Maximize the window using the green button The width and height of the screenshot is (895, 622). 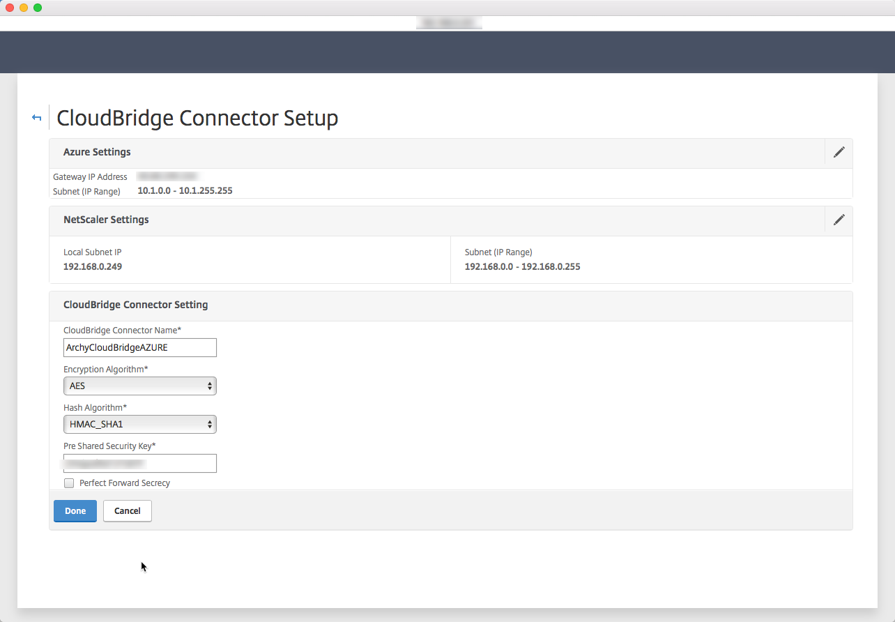click(38, 8)
